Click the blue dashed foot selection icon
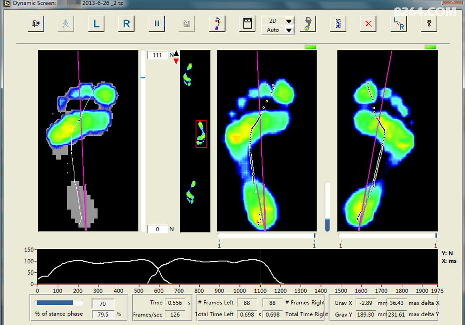 [x=338, y=24]
